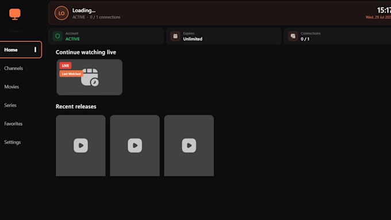Click the clock time display
This screenshot has height=220, width=391.
pos(384,10)
